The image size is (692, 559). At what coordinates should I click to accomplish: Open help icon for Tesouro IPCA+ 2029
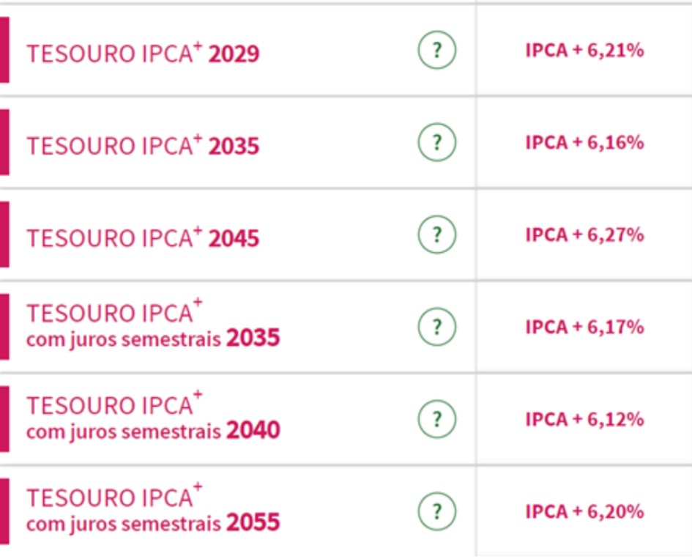[x=437, y=50]
